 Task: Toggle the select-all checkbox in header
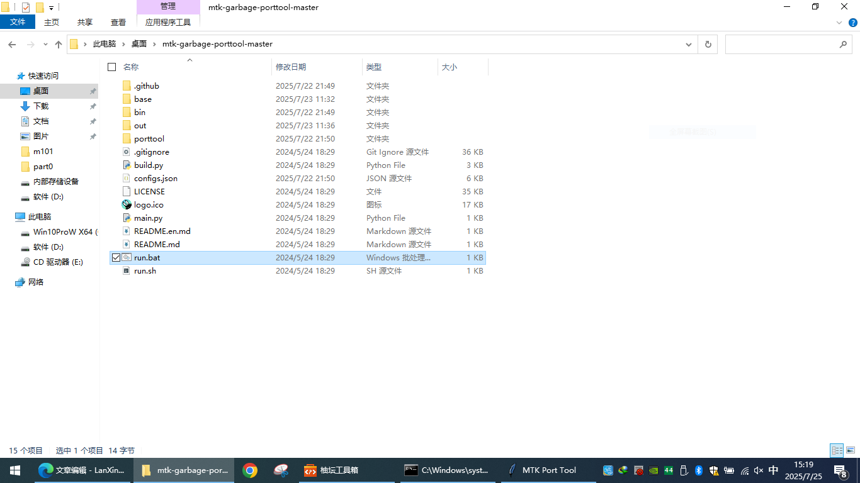(x=112, y=67)
